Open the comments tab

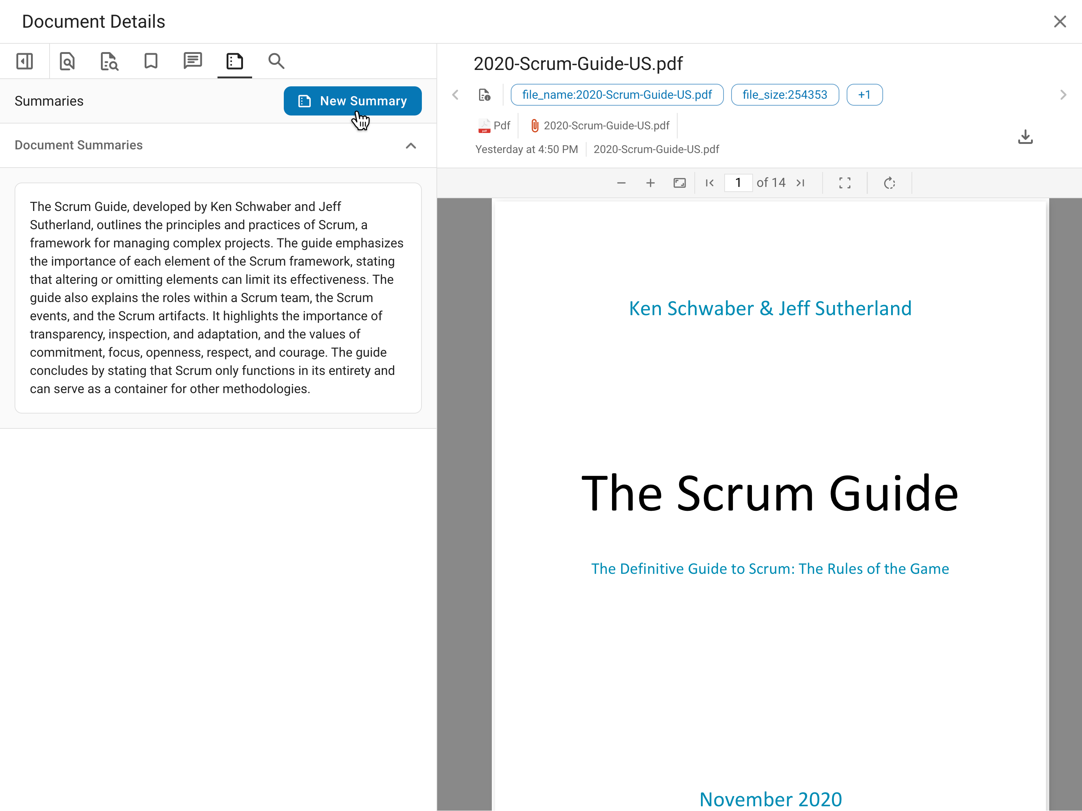[x=193, y=61]
